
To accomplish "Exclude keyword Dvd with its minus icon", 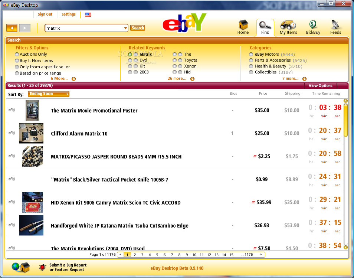I will (135, 60).
